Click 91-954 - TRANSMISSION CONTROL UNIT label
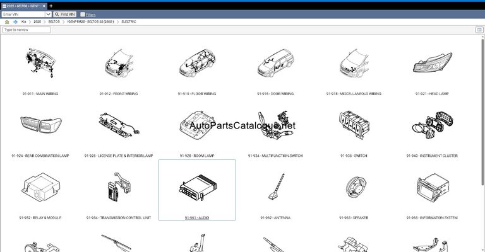Screen dimensions: 485x252 [x=119, y=218]
